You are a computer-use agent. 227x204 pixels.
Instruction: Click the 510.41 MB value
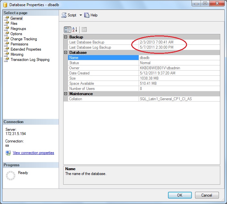pyautogui.click(x=148, y=83)
